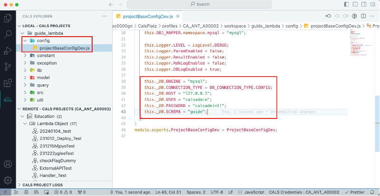
Task: Select the Handler_Test lambda
Action: point(53,176)
